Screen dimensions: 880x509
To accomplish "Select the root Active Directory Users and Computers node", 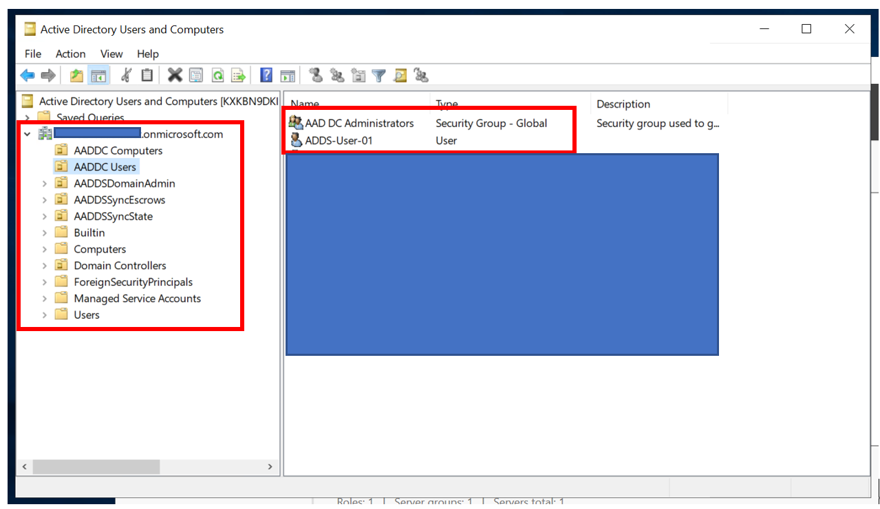I will [150, 101].
